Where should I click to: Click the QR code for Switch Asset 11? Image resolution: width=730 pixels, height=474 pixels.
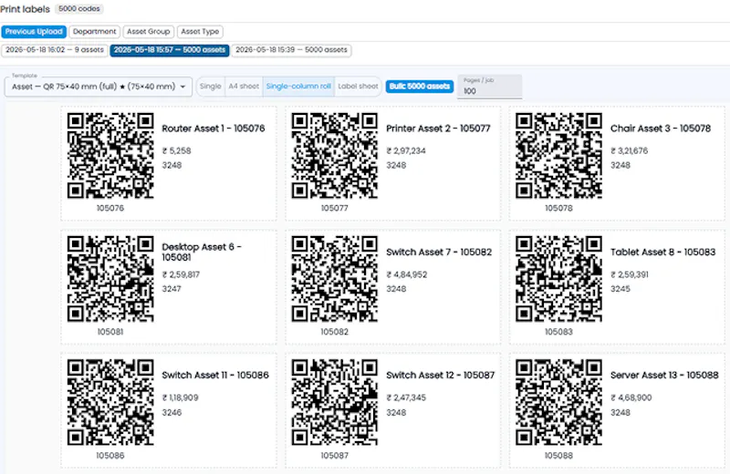tap(110, 402)
